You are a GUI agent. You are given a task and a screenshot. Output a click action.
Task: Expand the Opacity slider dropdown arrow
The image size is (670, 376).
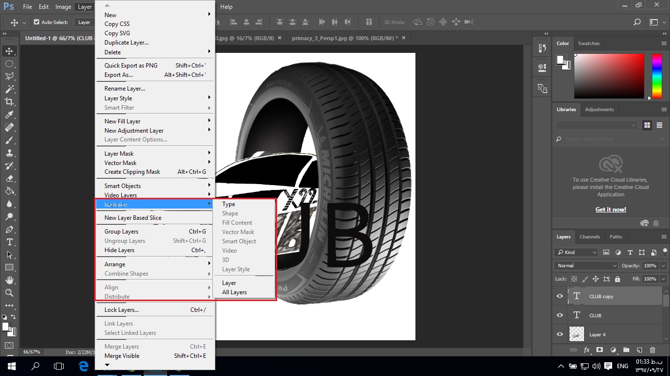663,265
